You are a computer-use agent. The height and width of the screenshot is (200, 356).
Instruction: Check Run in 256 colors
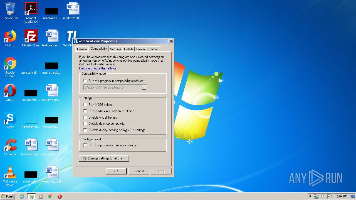tap(85, 105)
